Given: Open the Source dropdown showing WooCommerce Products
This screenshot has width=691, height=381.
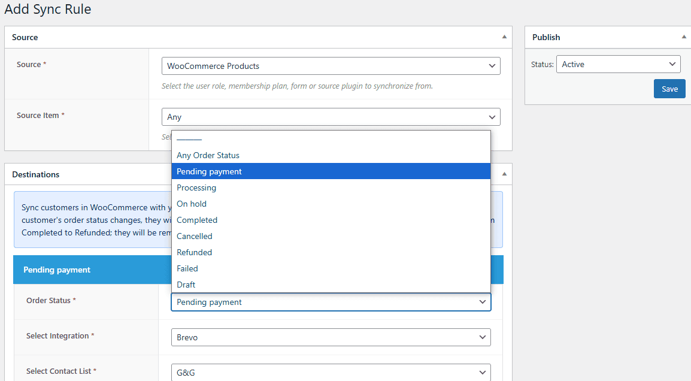Looking at the screenshot, I should pos(331,66).
